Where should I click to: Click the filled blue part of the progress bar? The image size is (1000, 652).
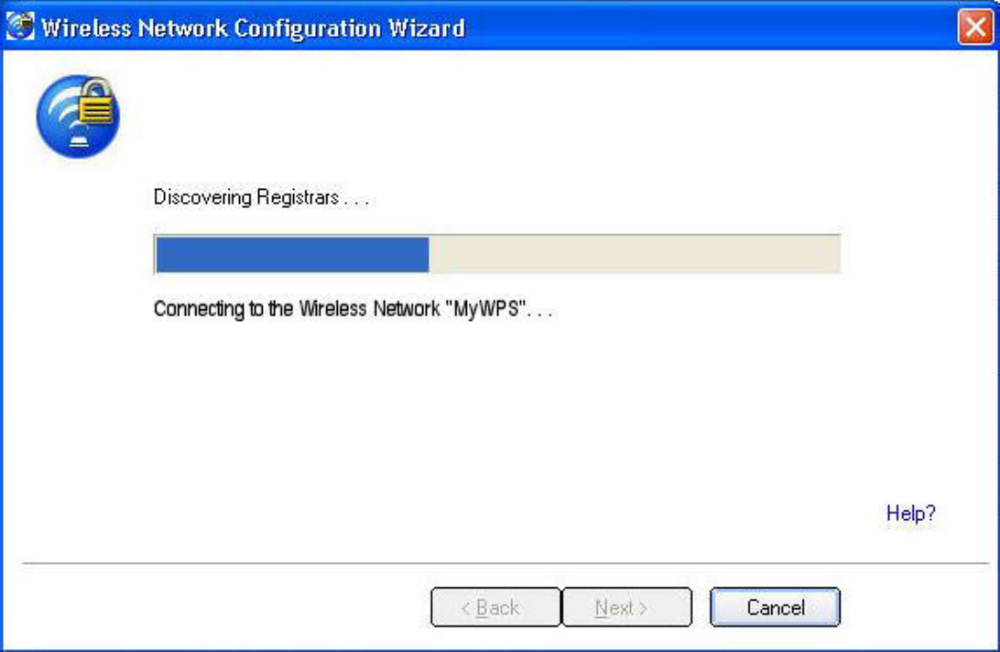click(292, 254)
